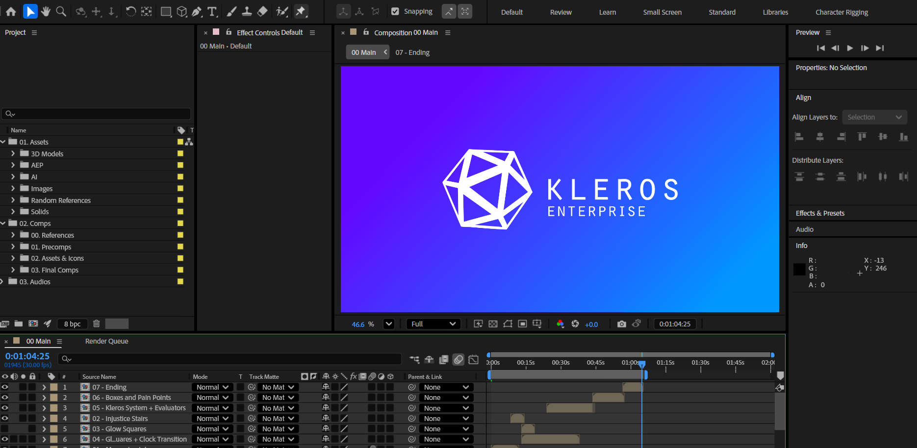Select the Rotation tool
This screenshot has width=917, height=448.
coord(131,11)
